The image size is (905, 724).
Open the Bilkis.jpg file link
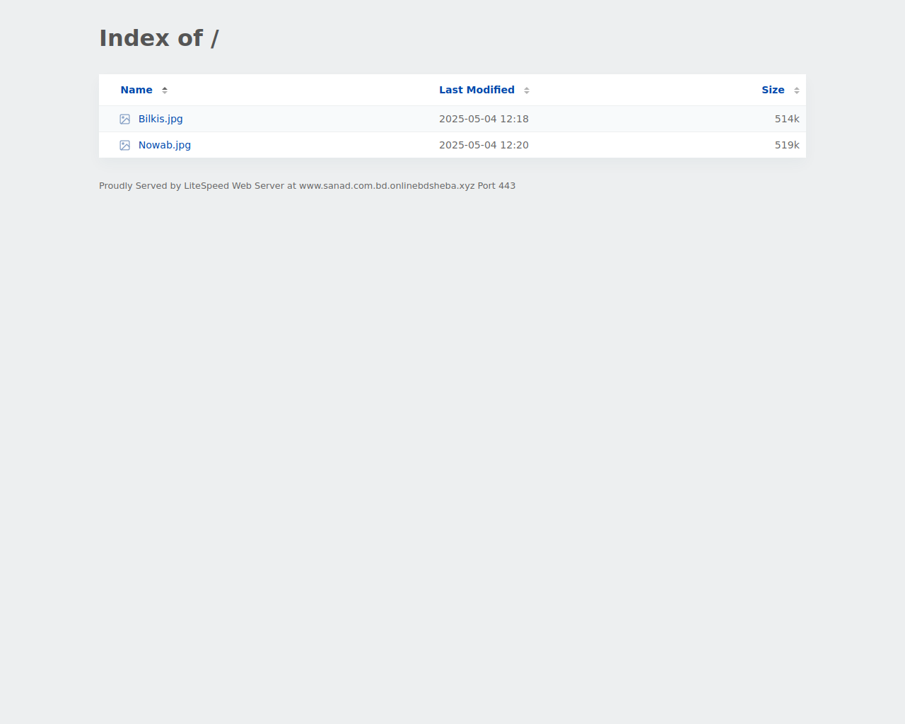click(160, 119)
